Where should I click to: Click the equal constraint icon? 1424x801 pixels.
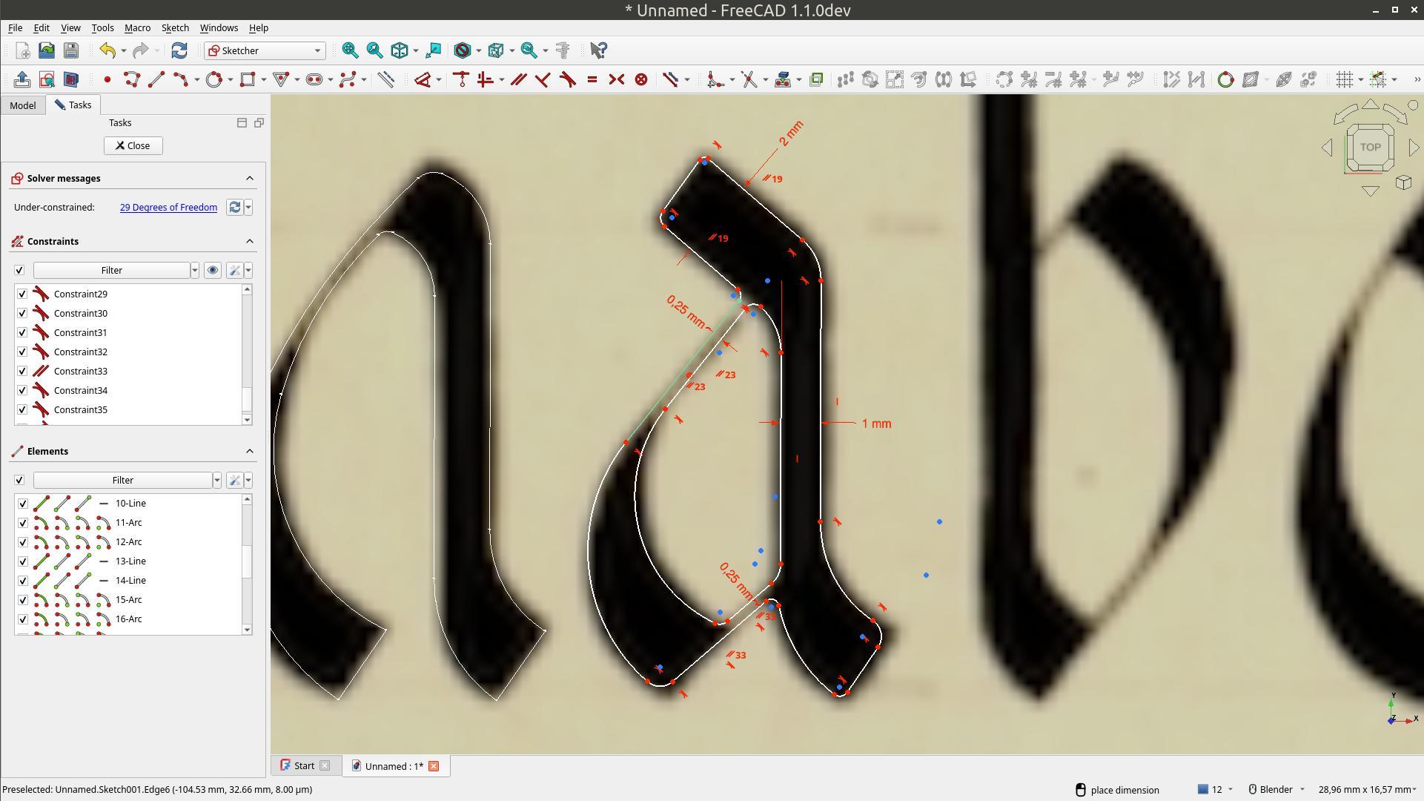[x=592, y=79]
